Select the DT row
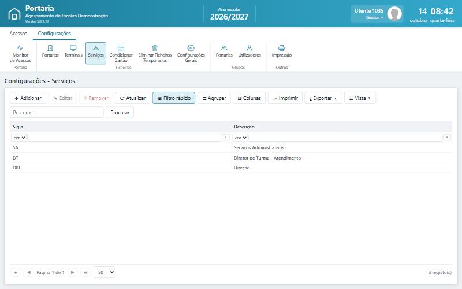462x289 pixels. click(x=231, y=158)
